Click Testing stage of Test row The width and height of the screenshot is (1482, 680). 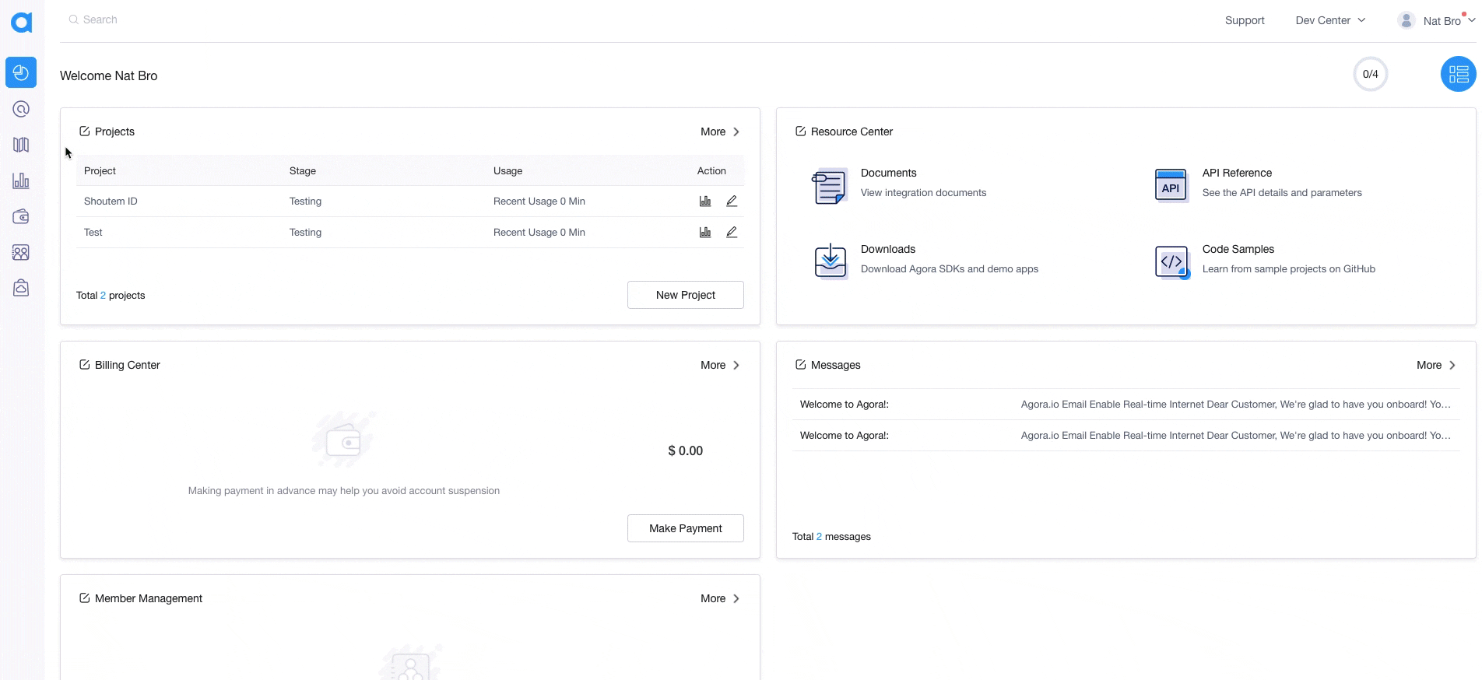pos(305,232)
